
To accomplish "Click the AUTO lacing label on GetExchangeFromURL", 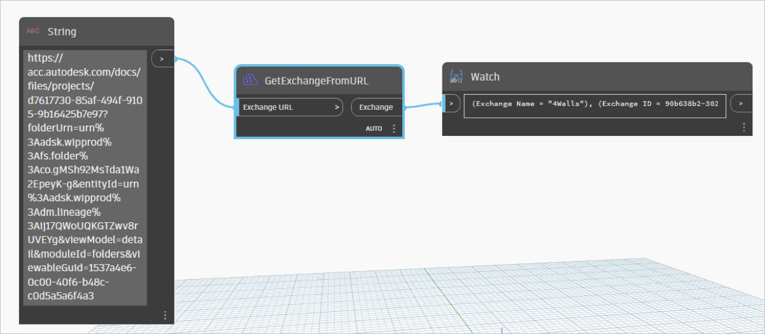I will pos(374,128).
